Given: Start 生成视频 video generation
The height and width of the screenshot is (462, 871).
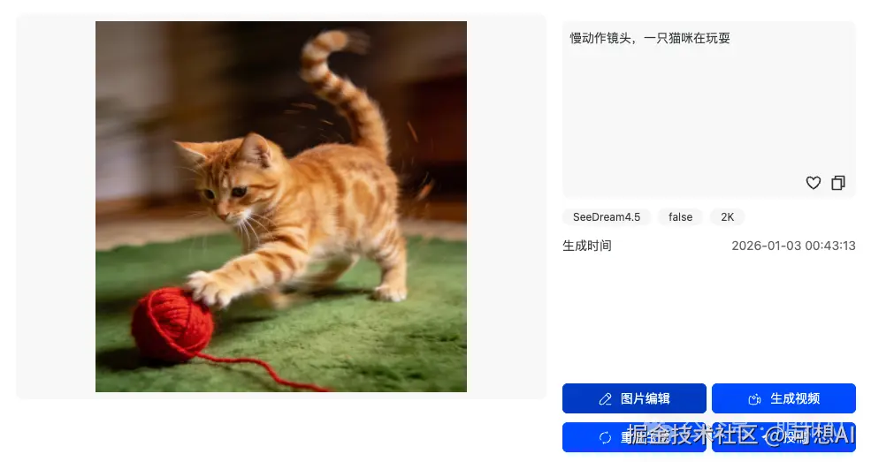Looking at the screenshot, I should click(x=783, y=398).
